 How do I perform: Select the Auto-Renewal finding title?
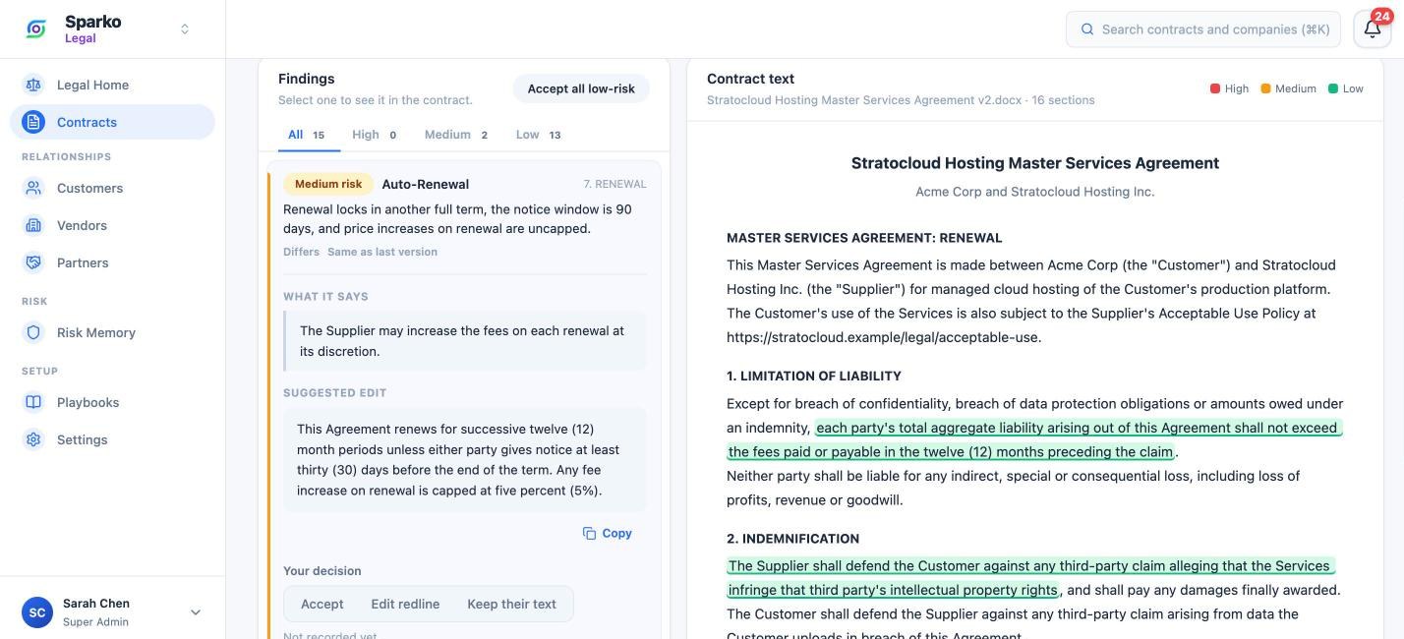(x=425, y=184)
